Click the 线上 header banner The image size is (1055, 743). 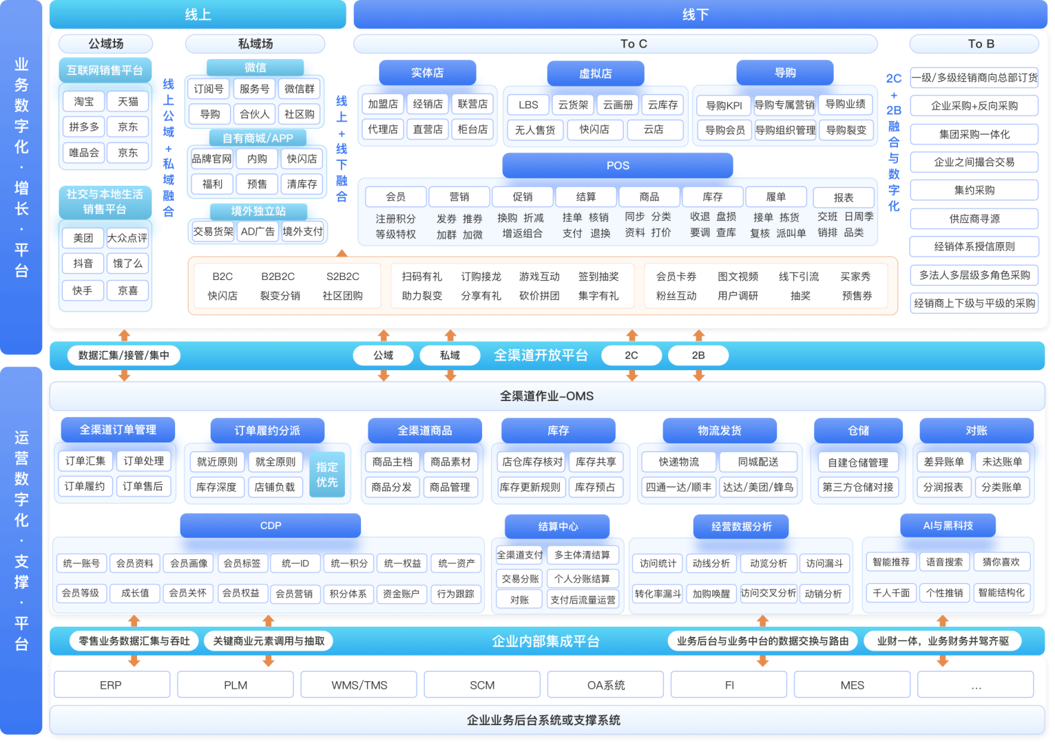coord(198,14)
